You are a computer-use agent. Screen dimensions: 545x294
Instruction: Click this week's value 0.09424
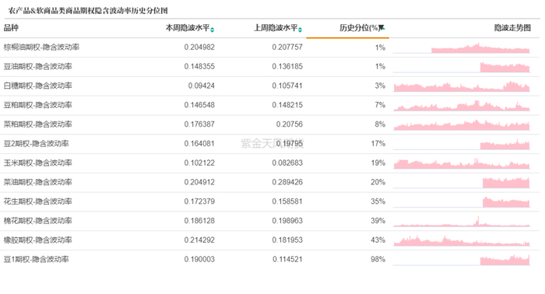(x=201, y=86)
